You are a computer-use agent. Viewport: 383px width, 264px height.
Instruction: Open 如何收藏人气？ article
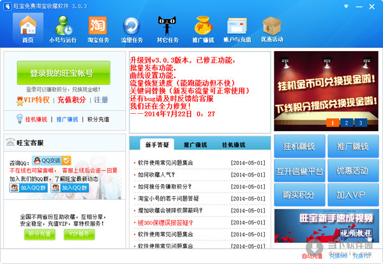coord(156,175)
